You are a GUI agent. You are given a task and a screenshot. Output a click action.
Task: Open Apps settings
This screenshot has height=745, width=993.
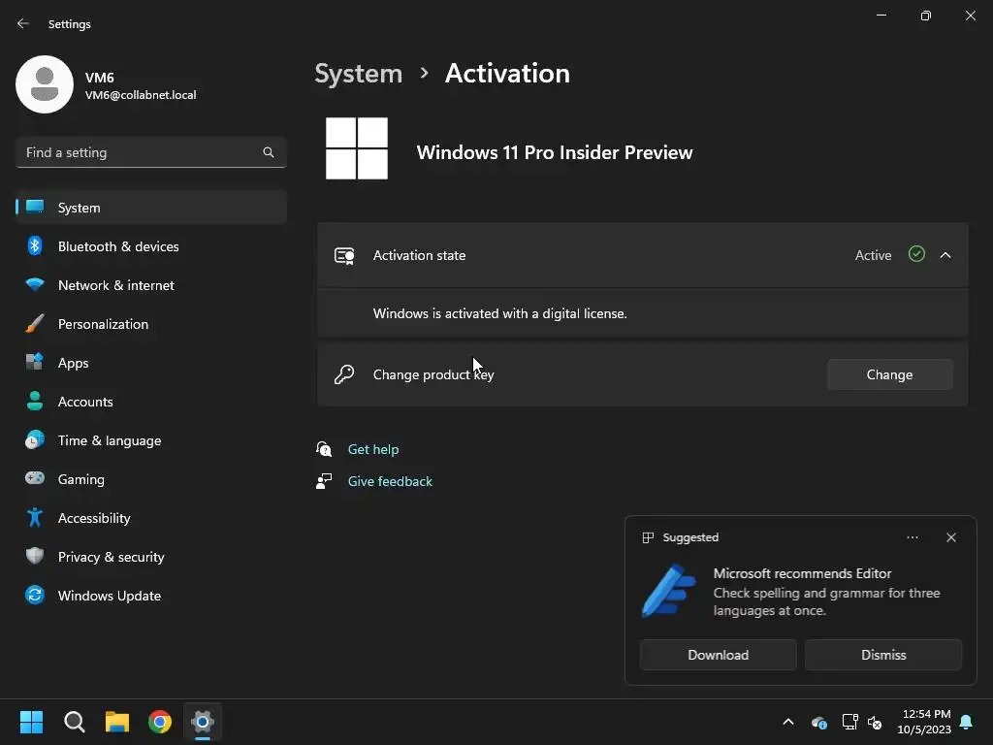point(150,363)
